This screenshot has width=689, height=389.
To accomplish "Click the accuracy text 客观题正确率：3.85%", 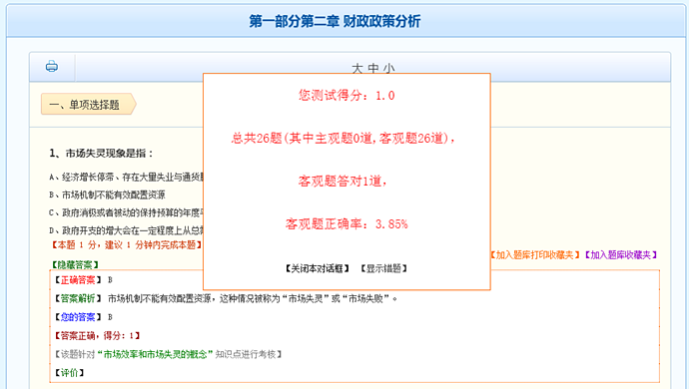I will click(x=346, y=224).
